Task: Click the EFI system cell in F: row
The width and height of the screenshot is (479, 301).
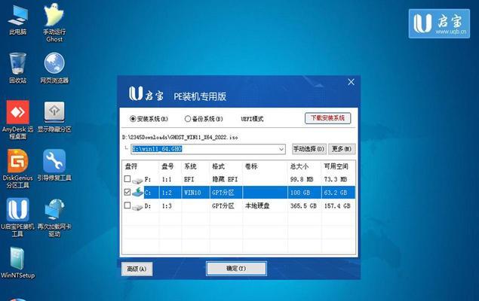Action: coord(189,179)
